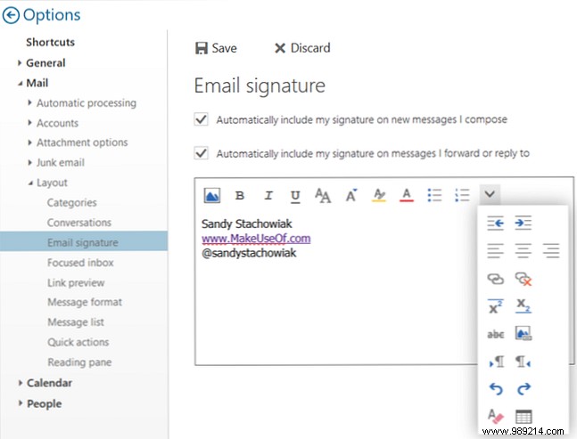This screenshot has height=439, width=577.
Task: Open the font family picker
Action: click(323, 195)
